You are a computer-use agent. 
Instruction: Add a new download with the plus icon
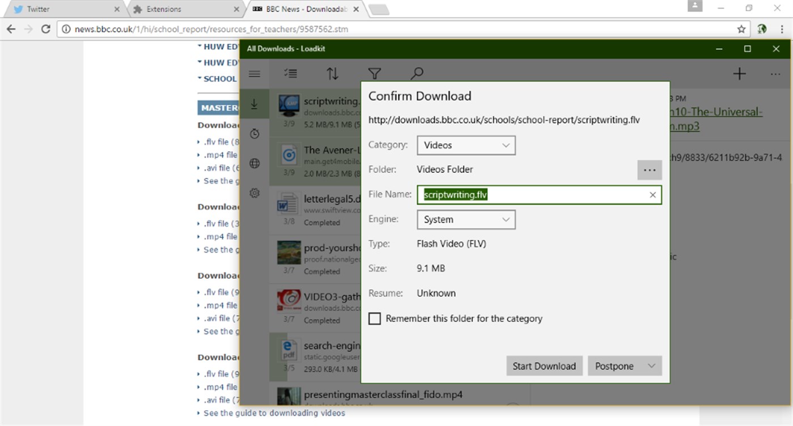(x=739, y=73)
